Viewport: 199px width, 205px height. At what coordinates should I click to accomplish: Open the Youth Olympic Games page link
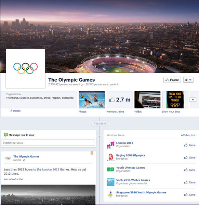point(131,168)
